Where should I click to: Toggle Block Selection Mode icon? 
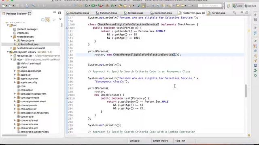pyautogui.click(x=153, y=6)
